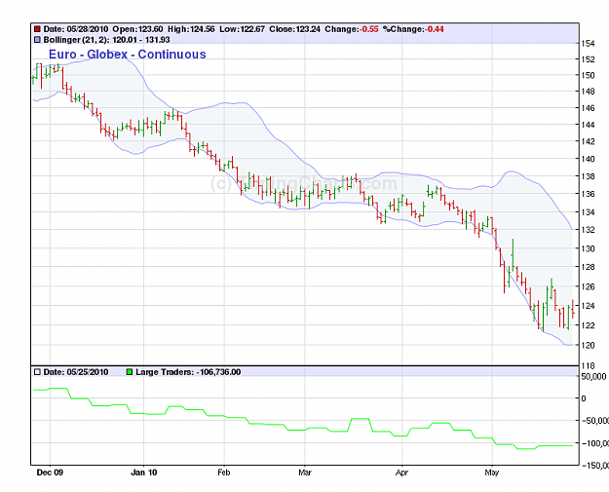Click the 150 price axis label
Image resolution: width=609 pixels, height=492 pixels.
click(588, 75)
